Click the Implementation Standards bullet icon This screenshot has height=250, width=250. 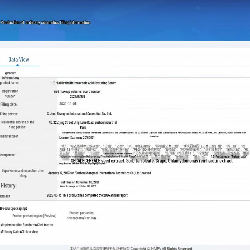(x=1, y=225)
